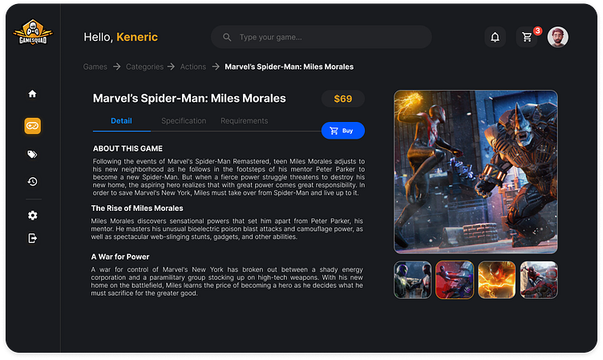Switch to the Specification tab
This screenshot has width=603, height=360.
[184, 121]
